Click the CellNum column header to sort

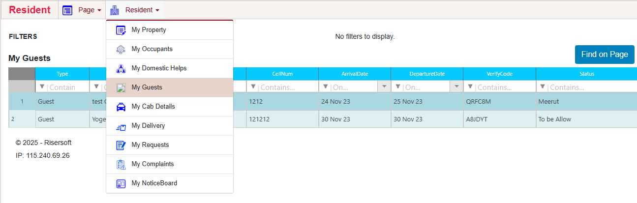tap(282, 74)
